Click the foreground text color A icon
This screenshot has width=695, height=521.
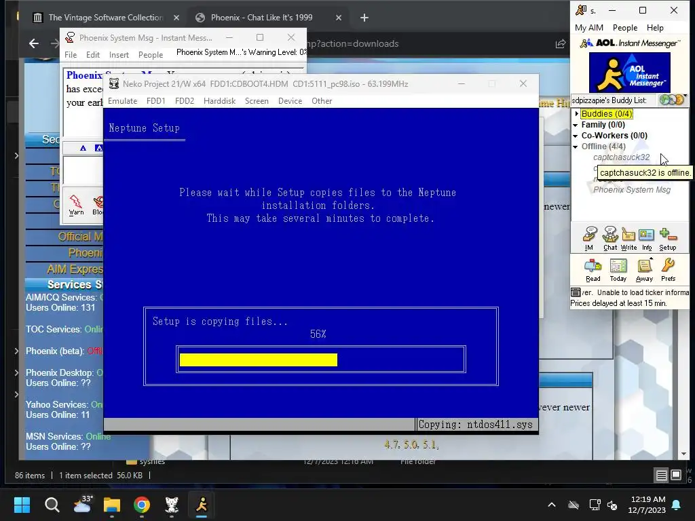83,148
